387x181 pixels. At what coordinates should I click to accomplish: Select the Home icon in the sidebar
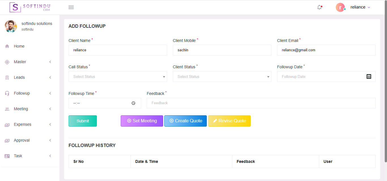(7, 46)
